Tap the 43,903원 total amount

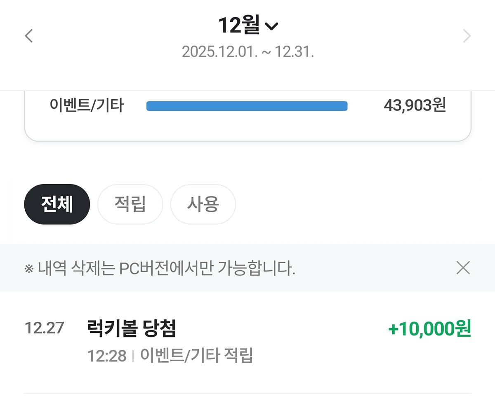point(415,106)
